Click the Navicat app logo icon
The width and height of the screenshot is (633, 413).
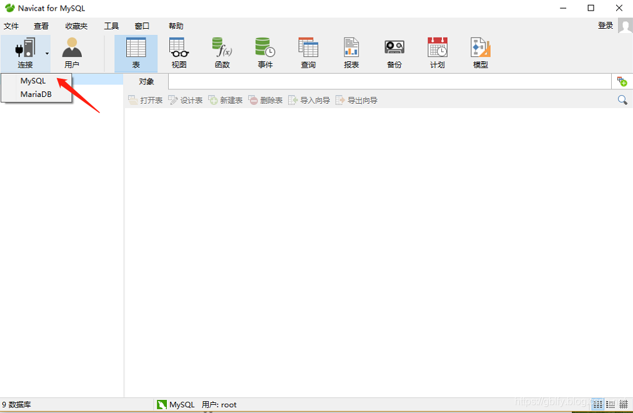point(10,7)
